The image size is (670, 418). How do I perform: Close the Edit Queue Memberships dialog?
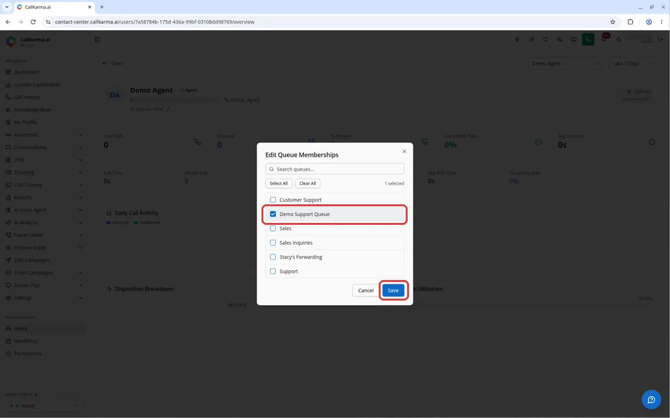404,151
